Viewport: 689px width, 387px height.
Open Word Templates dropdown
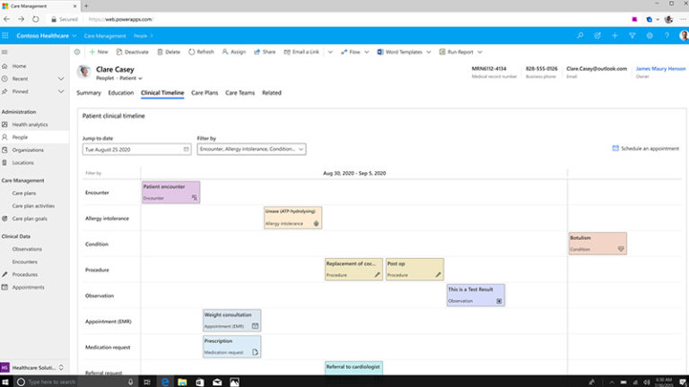404,52
